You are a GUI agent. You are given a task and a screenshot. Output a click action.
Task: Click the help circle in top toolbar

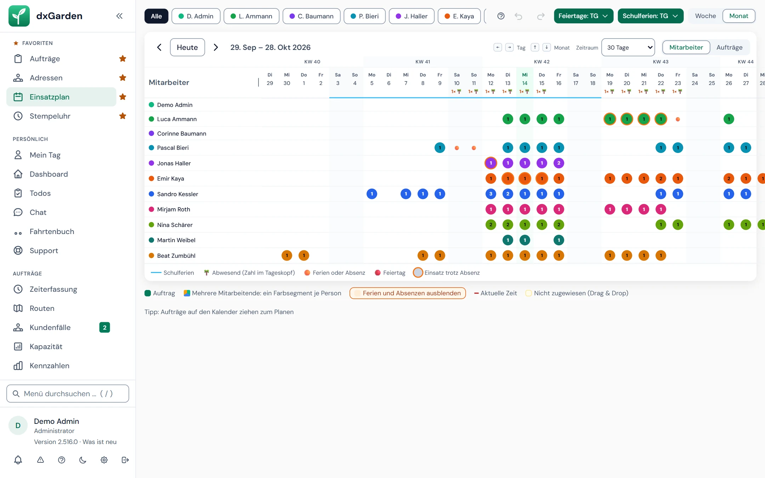[x=501, y=16]
